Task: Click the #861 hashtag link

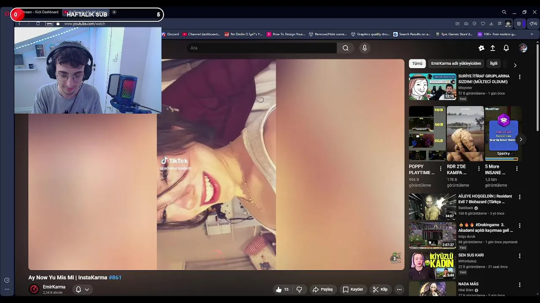Action: pyautogui.click(x=115, y=278)
